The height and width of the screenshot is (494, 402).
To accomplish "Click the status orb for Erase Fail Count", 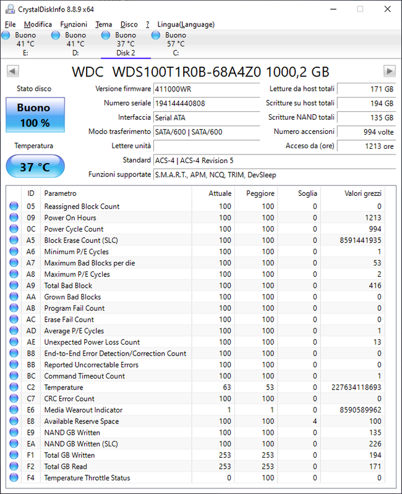I will 14,319.
